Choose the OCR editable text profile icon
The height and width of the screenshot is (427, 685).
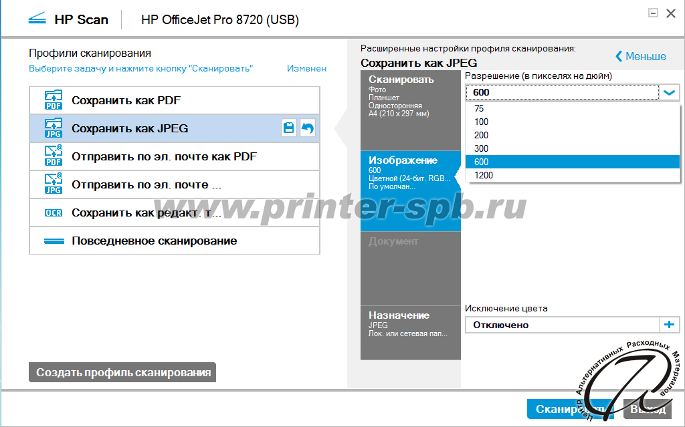pyautogui.click(x=54, y=212)
